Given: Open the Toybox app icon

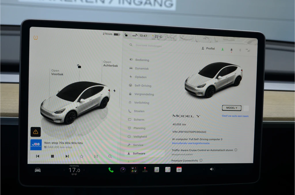Looking at the screenshot, I should point(134,170).
